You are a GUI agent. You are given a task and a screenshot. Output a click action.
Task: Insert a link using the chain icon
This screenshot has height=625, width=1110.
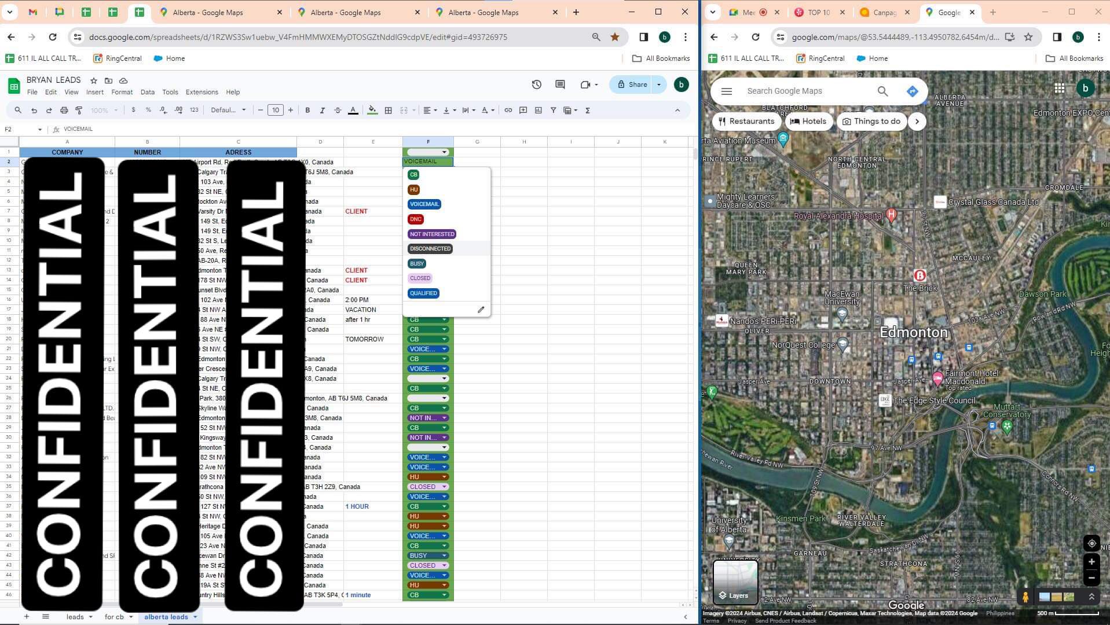click(x=508, y=110)
